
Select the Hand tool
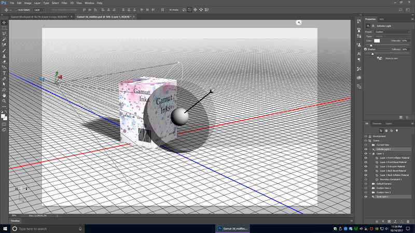(4, 95)
